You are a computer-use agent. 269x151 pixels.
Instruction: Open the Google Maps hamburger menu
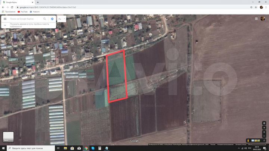(5, 19)
